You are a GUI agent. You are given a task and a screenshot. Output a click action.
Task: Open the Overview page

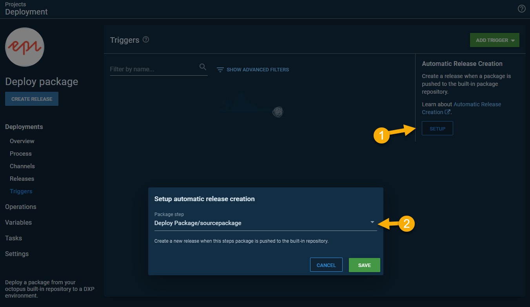[22, 141]
